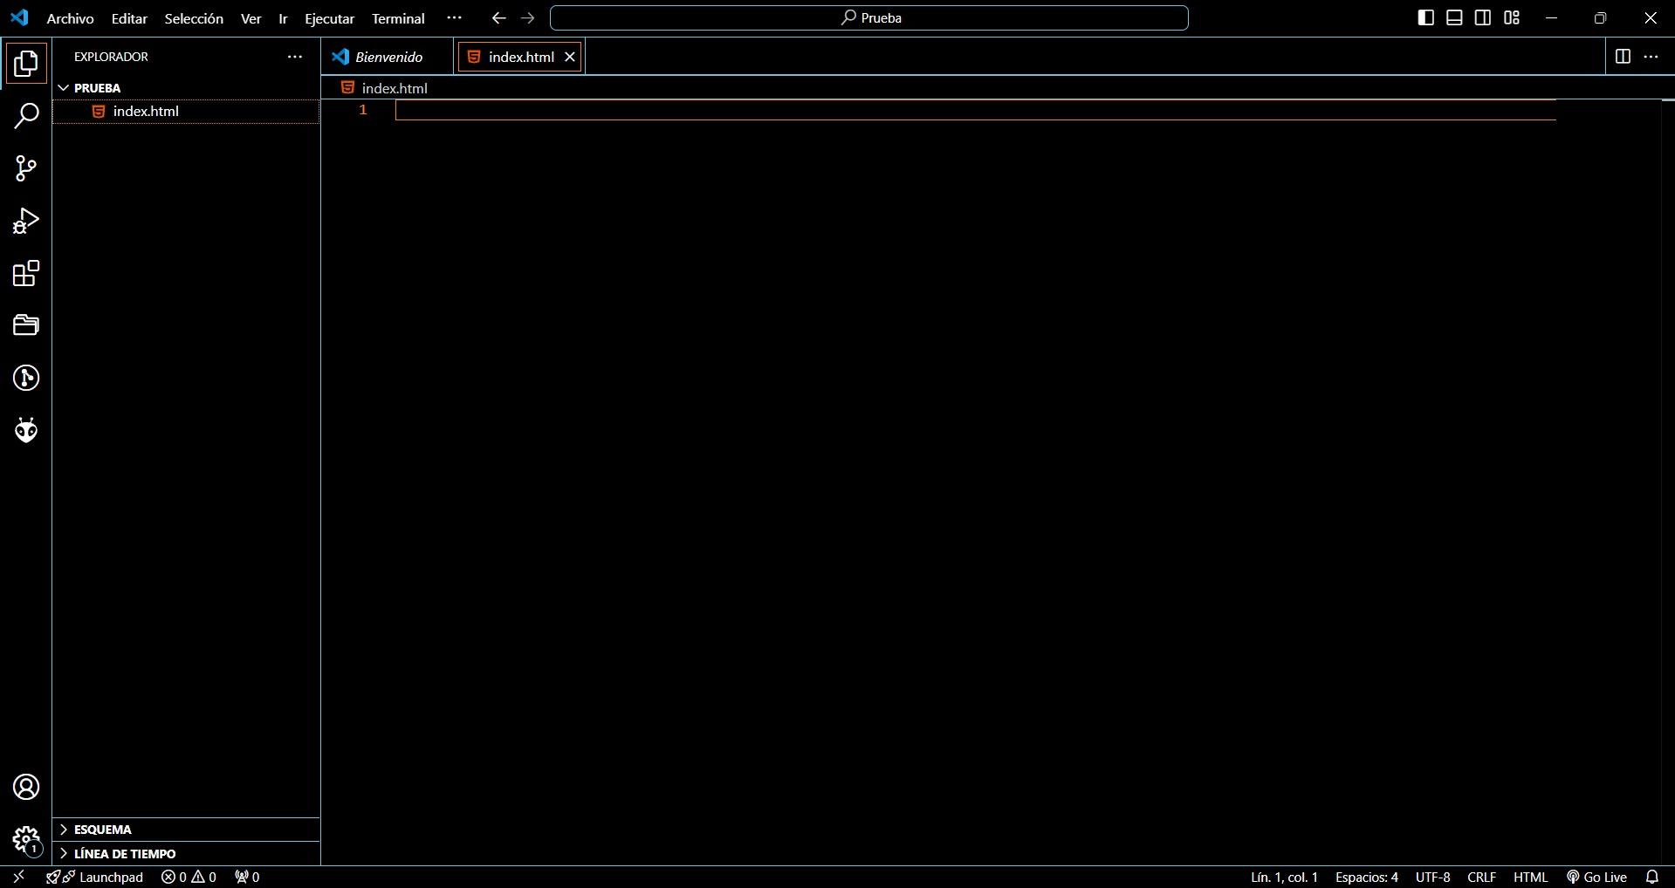Viewport: 1675px width, 888px height.
Task: Open the remote window indicator
Action: (18, 877)
